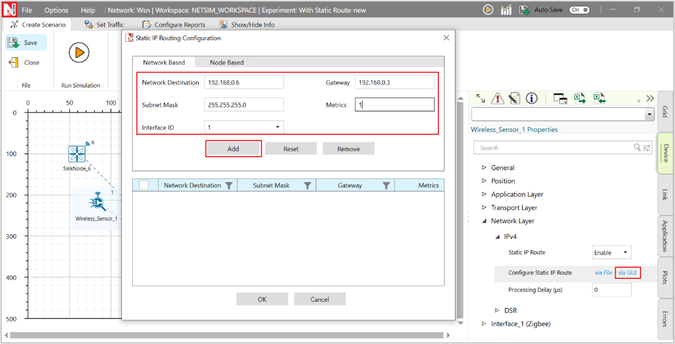Select the Wireless_Sensor_1 node icon
Screen dimensions: 675x344
click(x=96, y=202)
